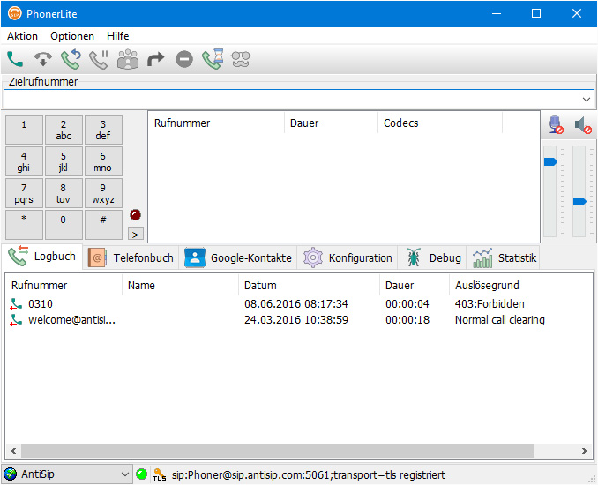Toggle speaker mute
The width and height of the screenshot is (598, 485).
point(583,125)
